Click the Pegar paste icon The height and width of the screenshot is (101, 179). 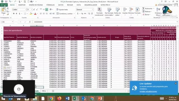coord(3,10)
